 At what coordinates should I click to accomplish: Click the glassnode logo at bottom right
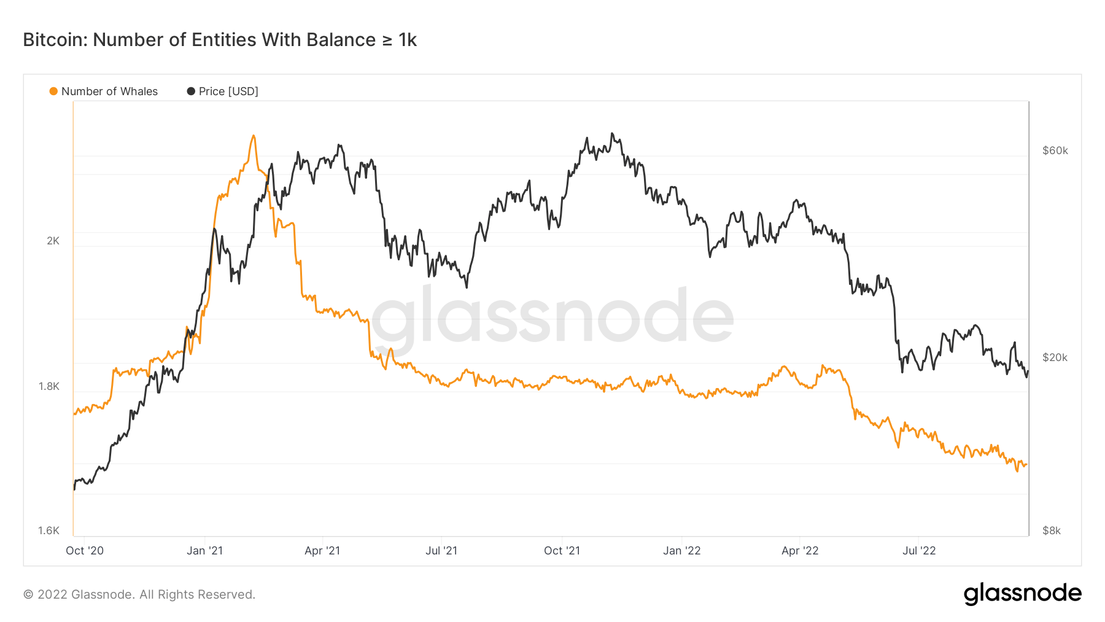coord(1022,594)
